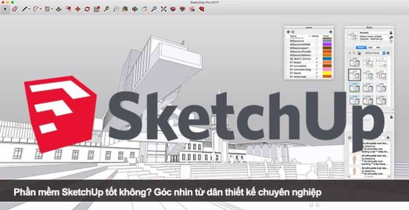
Task: Send model to LayOut
Action: coord(192,9)
